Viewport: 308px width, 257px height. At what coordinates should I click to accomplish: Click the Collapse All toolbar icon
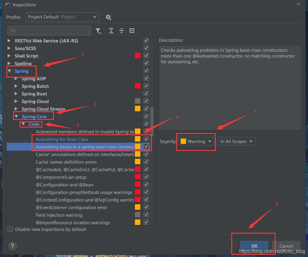122,31
